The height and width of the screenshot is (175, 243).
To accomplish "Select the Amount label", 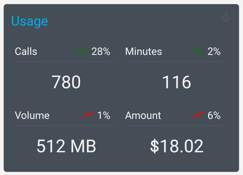I will click(143, 116).
